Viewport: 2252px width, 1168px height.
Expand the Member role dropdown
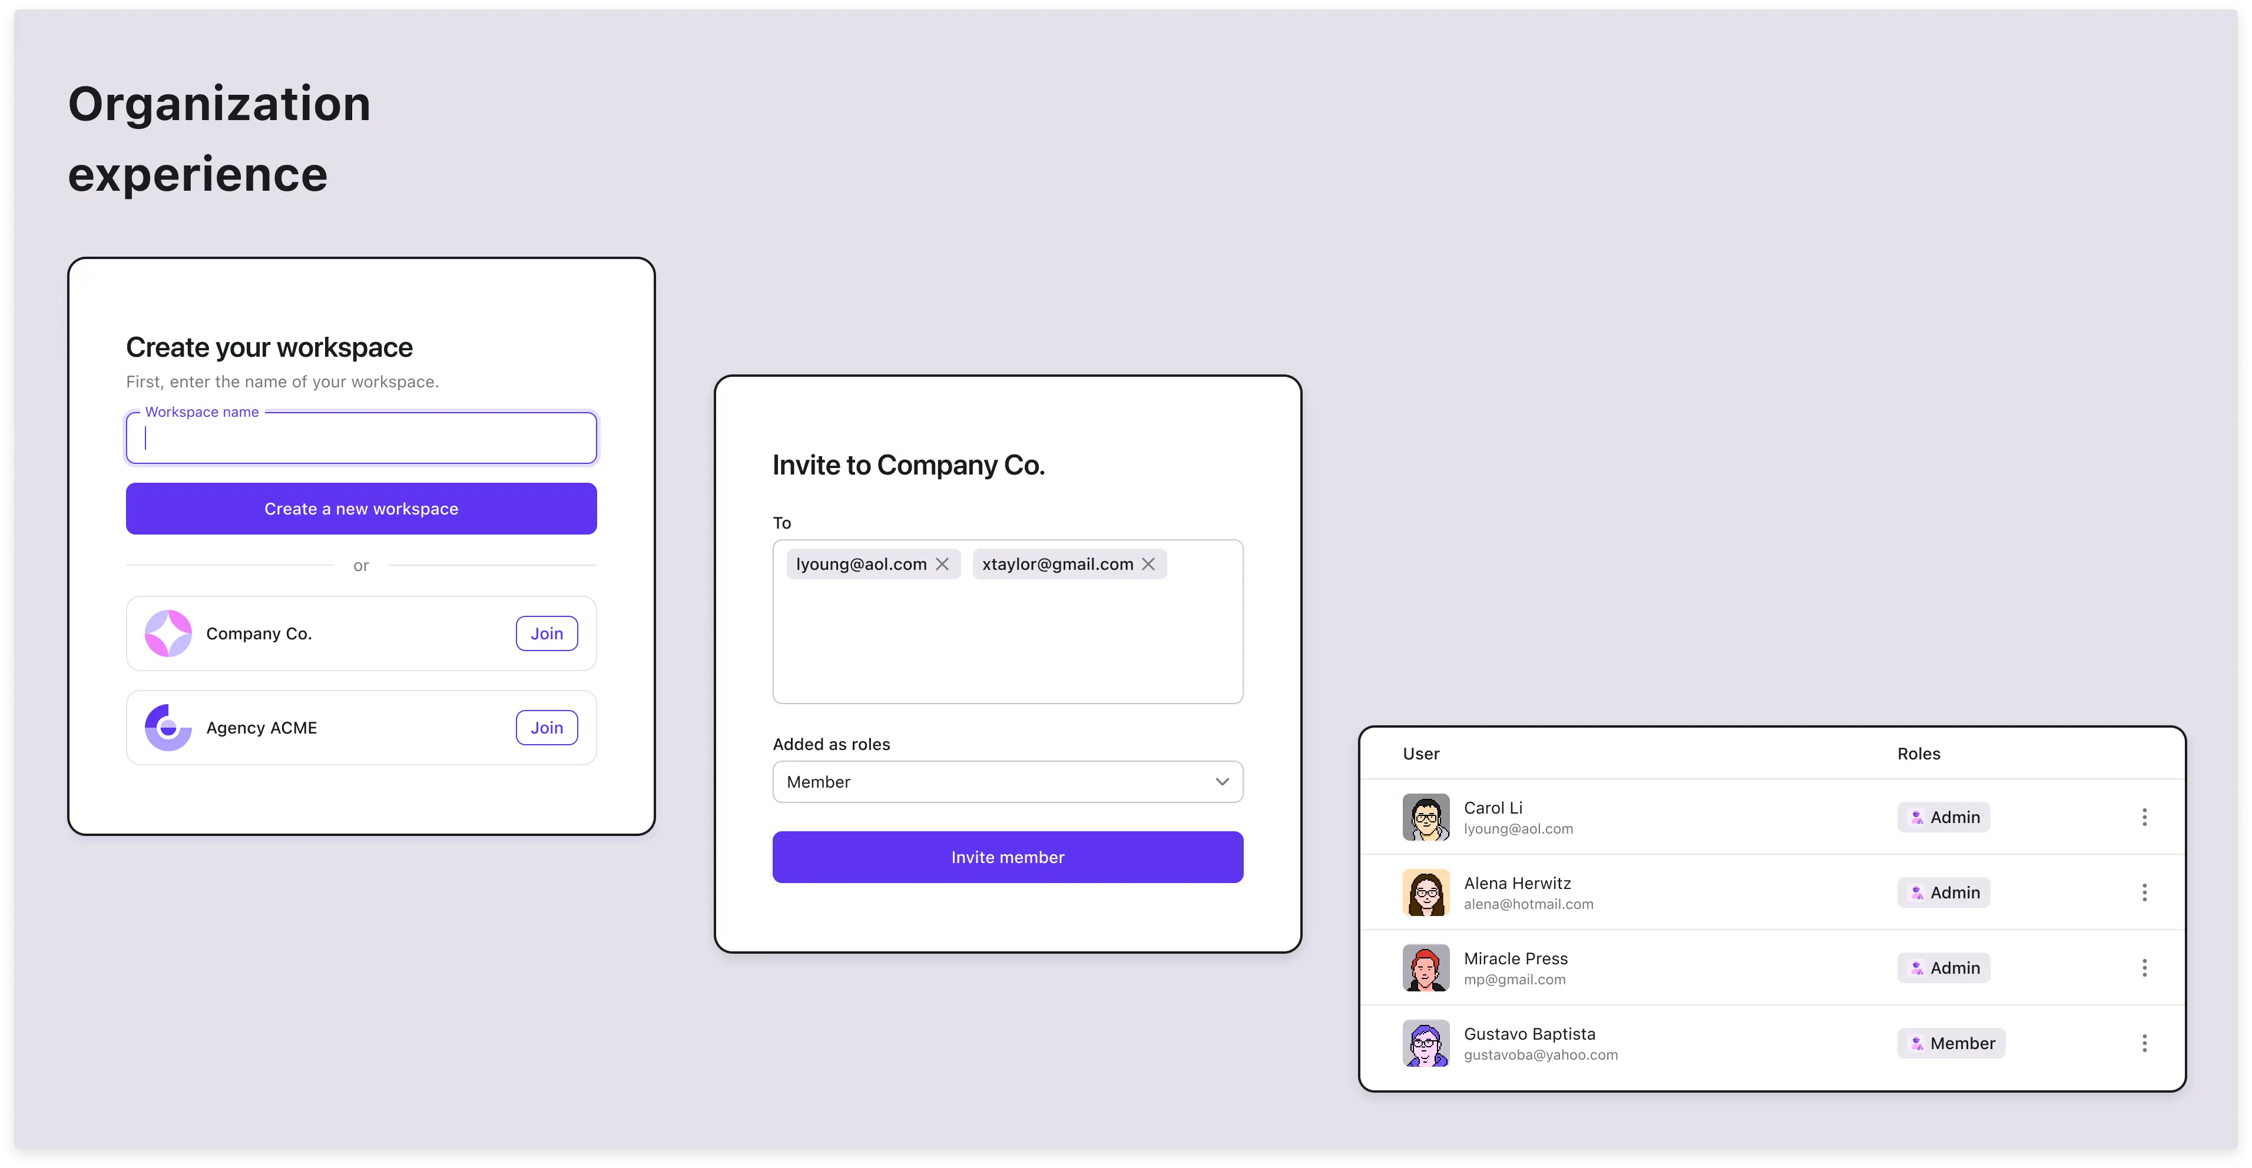(x=1007, y=781)
